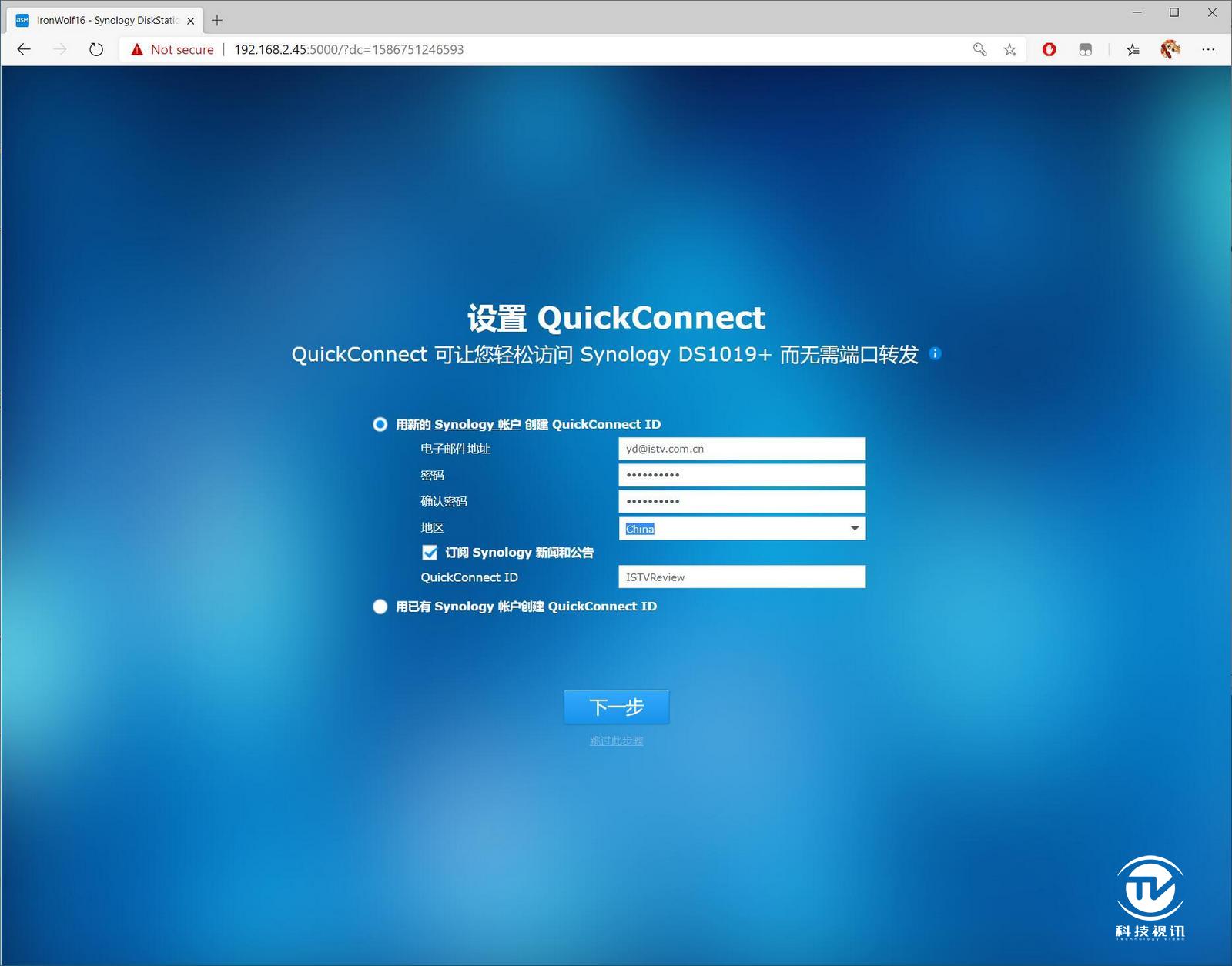Click the 跳过此步骤 skip link

tap(615, 740)
